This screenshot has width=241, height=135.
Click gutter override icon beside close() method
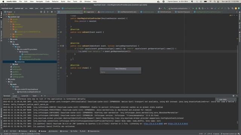[x=61, y=68]
